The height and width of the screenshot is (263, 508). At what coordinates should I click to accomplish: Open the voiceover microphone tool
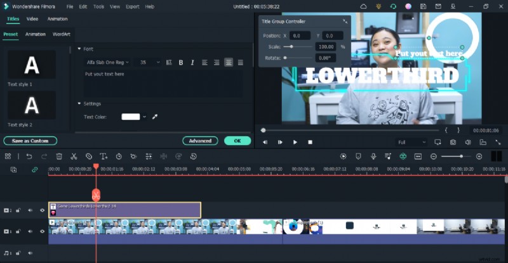(373, 156)
